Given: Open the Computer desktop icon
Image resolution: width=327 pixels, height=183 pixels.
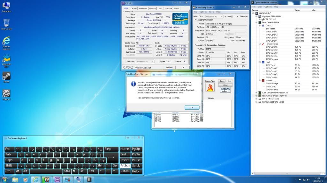Looking at the screenshot, I should (x=6, y=7).
